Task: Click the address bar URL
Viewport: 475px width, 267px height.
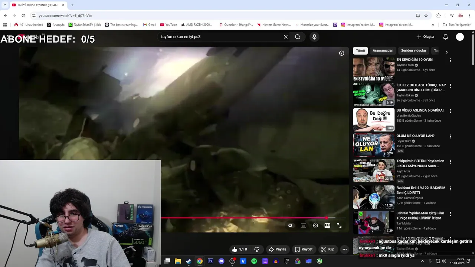Action: point(65,16)
